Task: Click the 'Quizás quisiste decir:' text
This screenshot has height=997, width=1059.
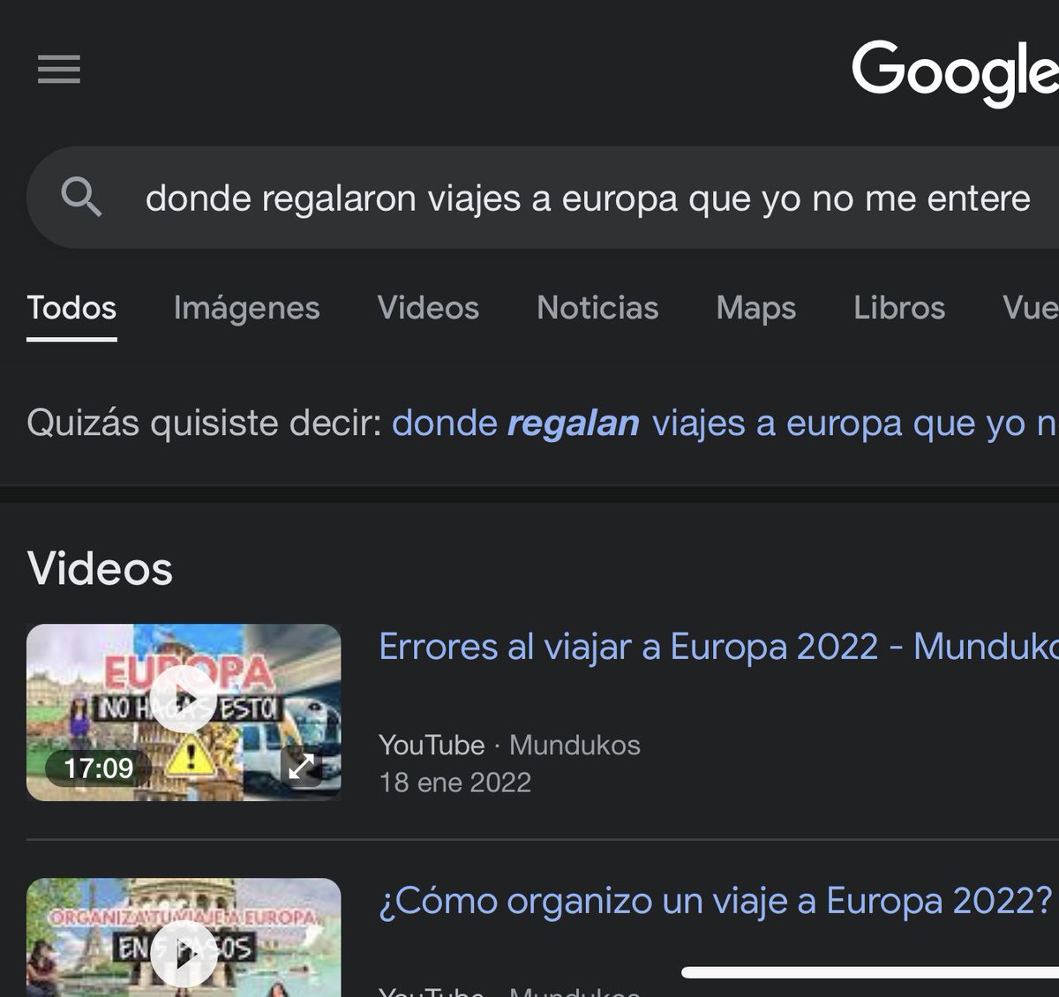Action: [204, 424]
